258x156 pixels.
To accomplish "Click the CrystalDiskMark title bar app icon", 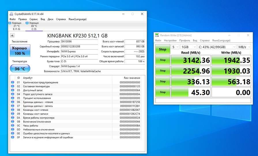I will click(157, 35).
